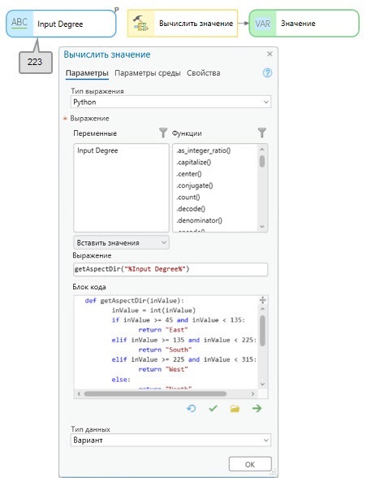Image resolution: width=367 pixels, height=478 pixels.
Task: Switch to the Параметры среды tab
Action: pyautogui.click(x=148, y=73)
